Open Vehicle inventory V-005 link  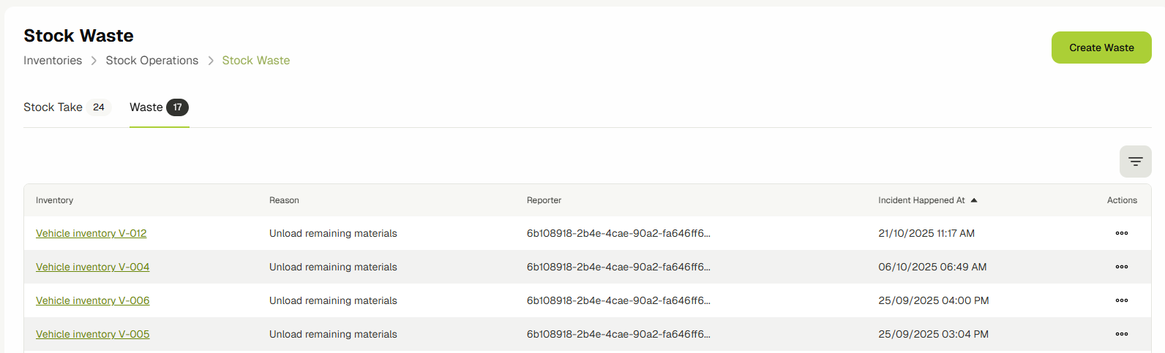tap(93, 334)
